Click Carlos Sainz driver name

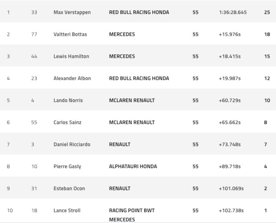point(67,122)
